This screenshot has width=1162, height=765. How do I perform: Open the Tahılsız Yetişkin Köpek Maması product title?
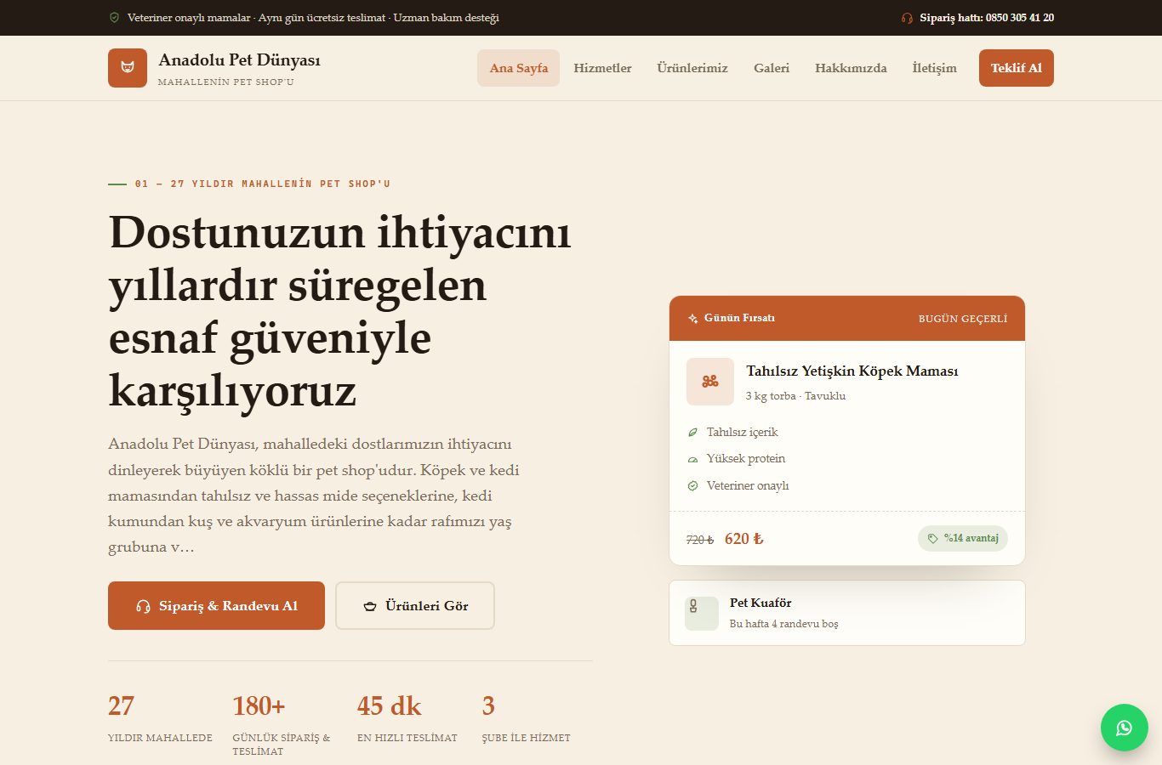point(852,371)
